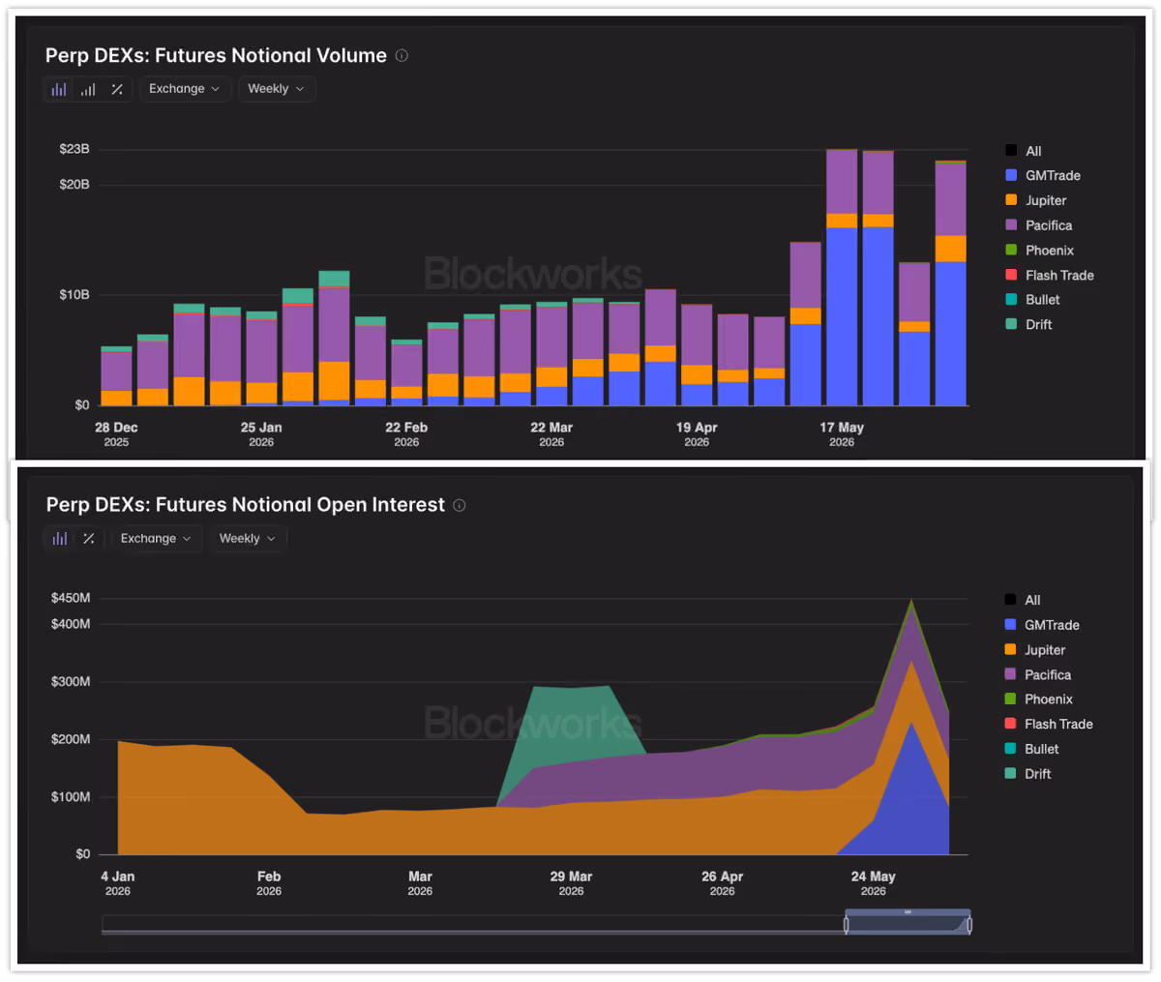Click the tallest bar before the 17 May label
This screenshot has width=1161, height=982.
coord(805,324)
